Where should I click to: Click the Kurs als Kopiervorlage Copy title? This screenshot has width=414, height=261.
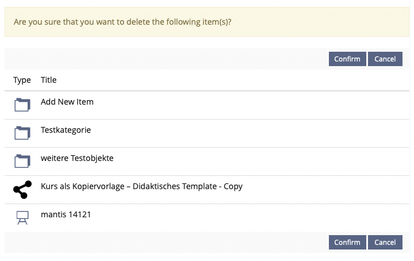(x=141, y=186)
